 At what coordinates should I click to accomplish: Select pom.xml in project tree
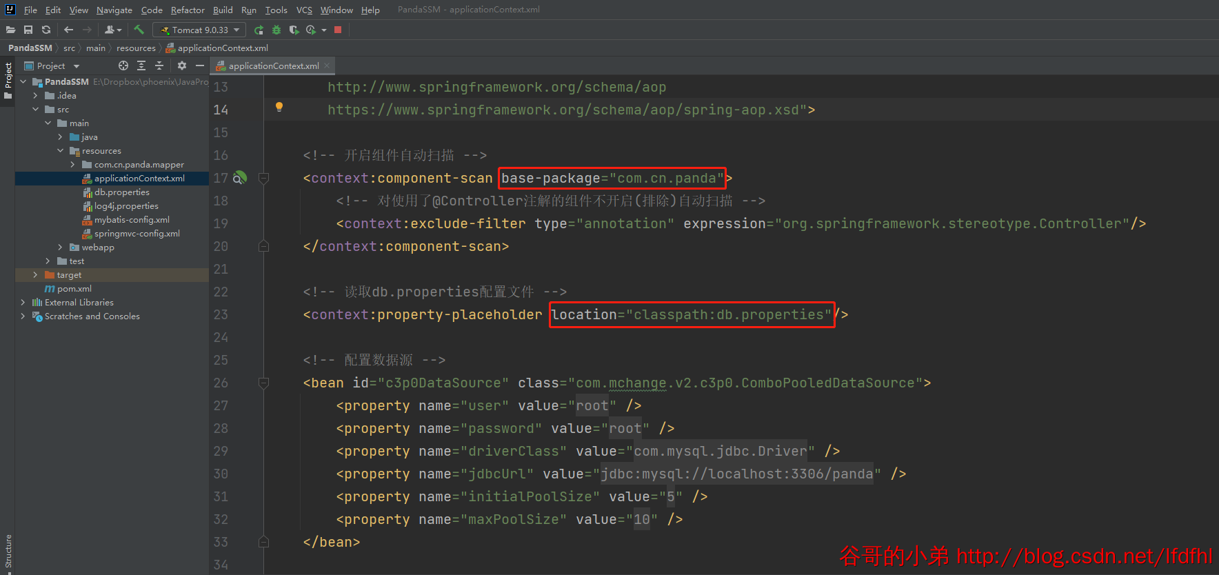click(74, 288)
